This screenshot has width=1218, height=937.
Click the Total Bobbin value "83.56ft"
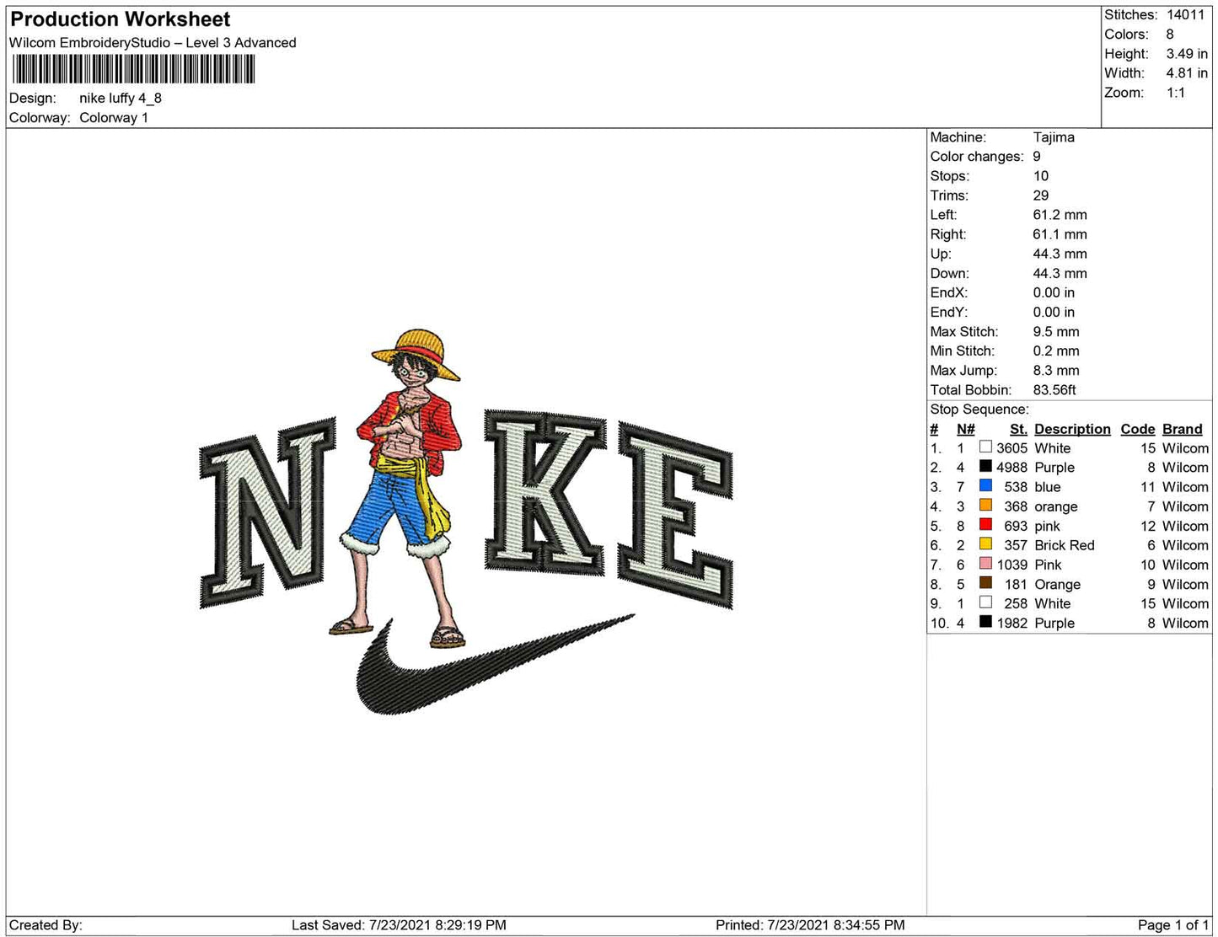point(1054,390)
